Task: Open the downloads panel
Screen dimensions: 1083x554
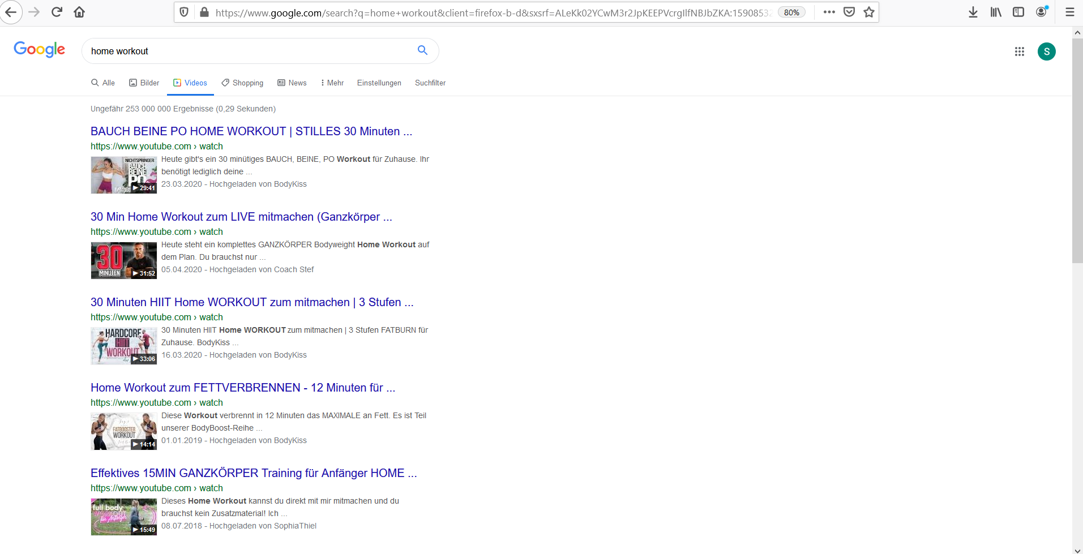Action: (x=973, y=12)
